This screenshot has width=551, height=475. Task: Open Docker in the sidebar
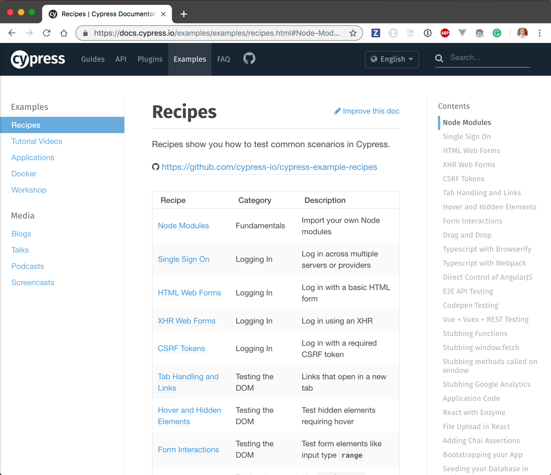(24, 173)
